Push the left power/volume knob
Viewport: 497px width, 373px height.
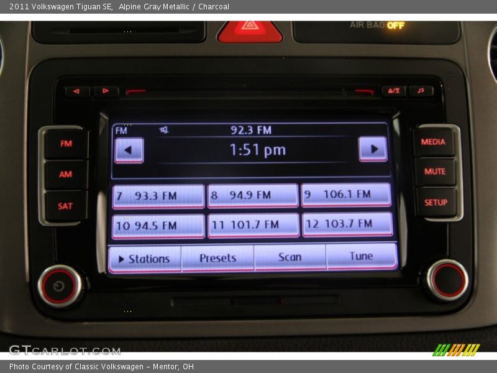point(59,286)
